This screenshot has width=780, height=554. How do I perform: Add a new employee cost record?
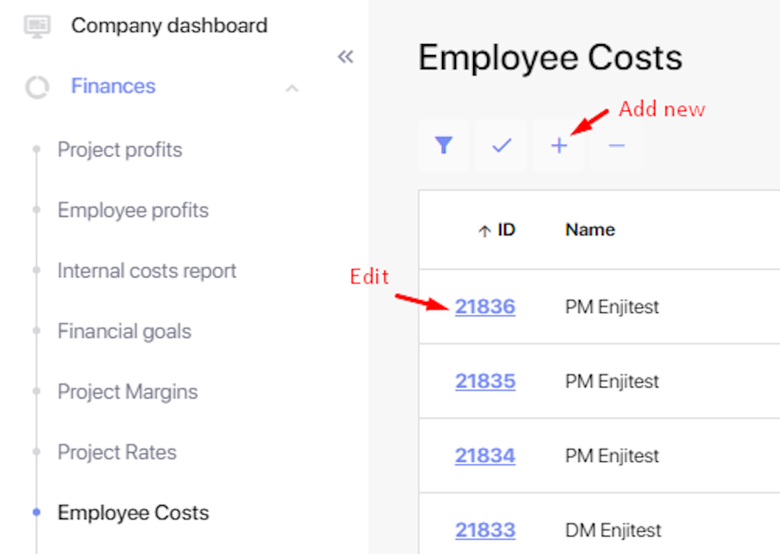pos(559,145)
